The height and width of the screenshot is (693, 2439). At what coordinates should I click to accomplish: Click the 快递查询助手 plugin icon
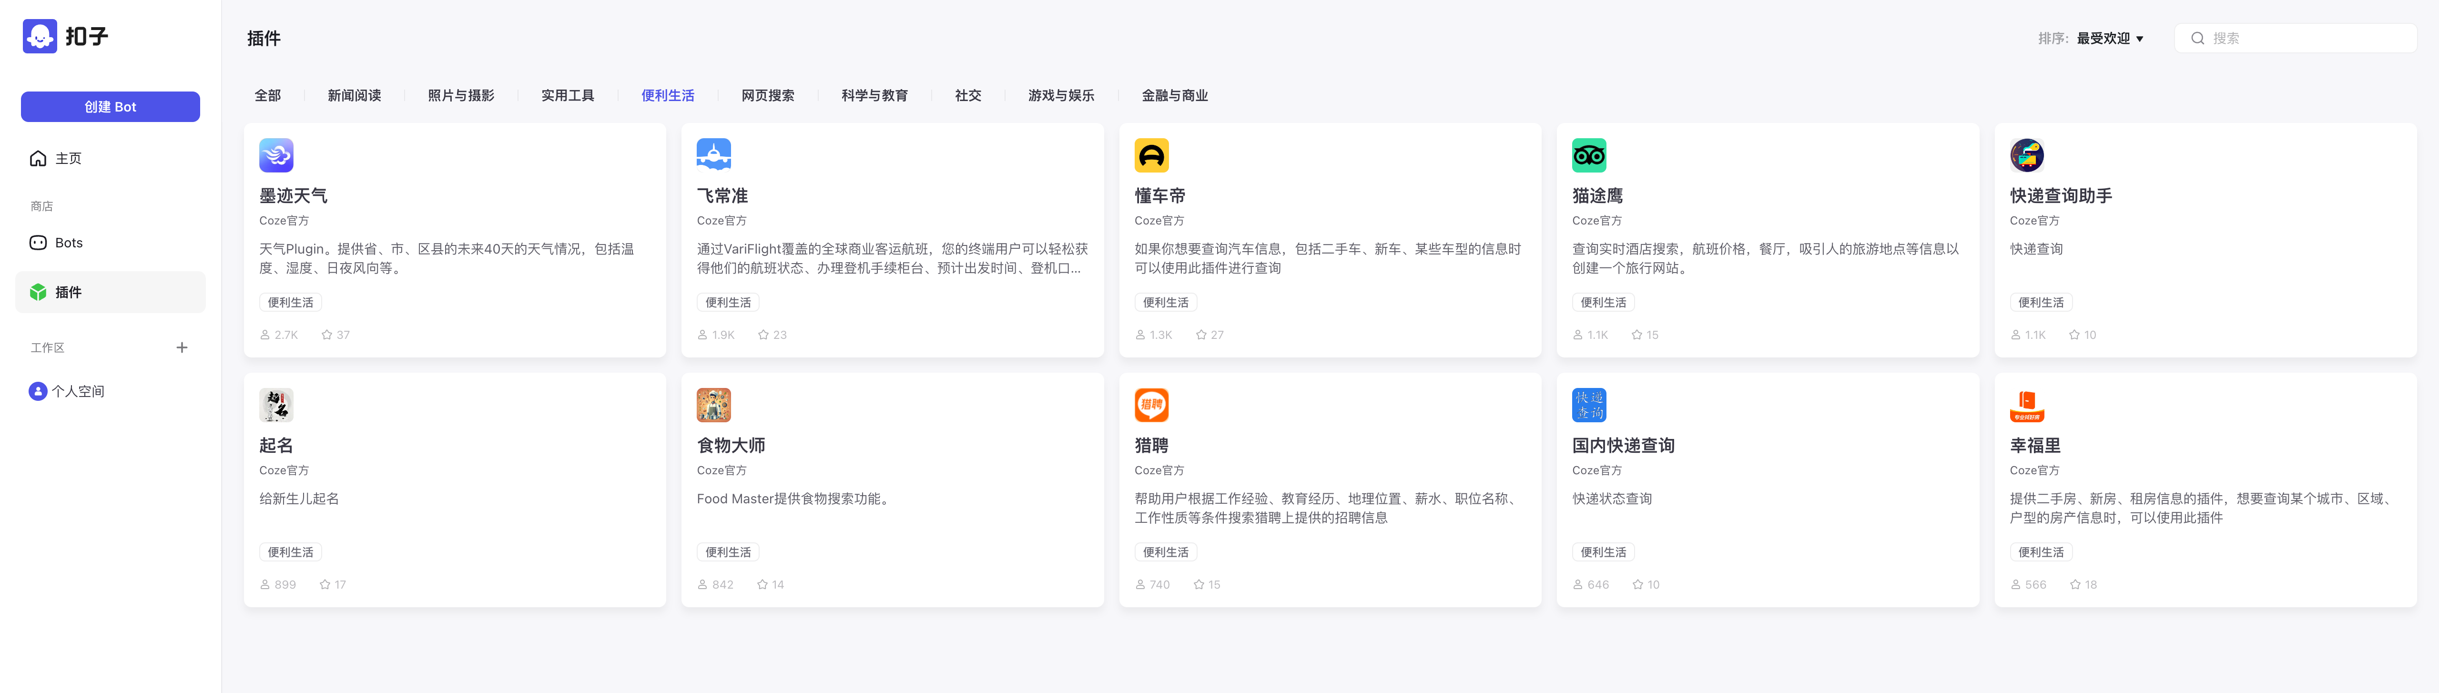2027,155
